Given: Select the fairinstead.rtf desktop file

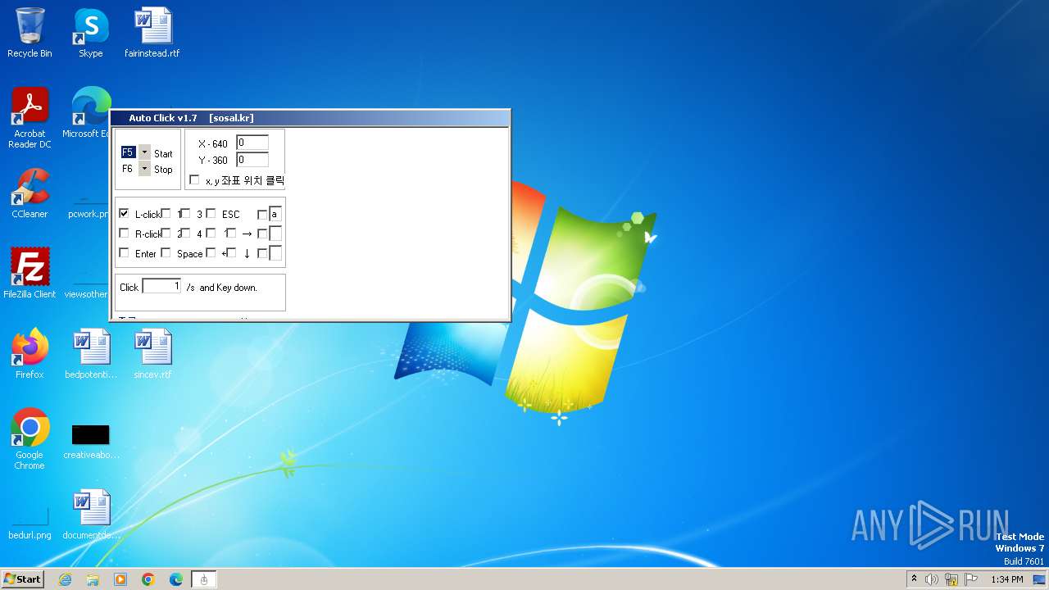Looking at the screenshot, I should (152, 33).
